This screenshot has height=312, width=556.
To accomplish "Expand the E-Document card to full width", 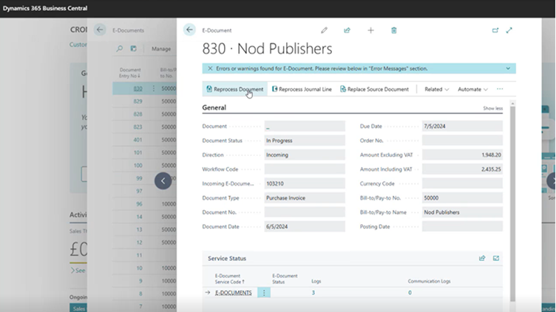I will coord(509,30).
